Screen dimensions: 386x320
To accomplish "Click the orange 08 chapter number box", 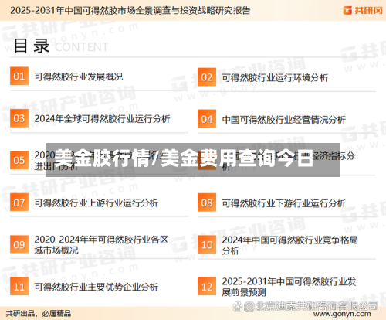I will [x=207, y=203].
